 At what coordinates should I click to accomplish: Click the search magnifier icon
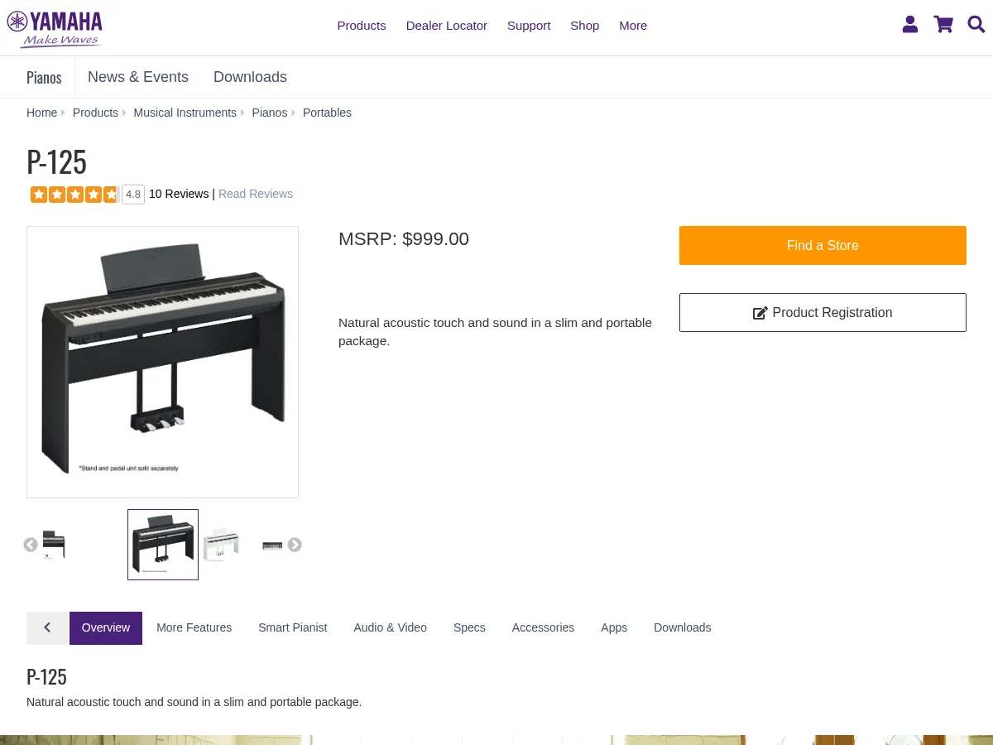point(976,25)
